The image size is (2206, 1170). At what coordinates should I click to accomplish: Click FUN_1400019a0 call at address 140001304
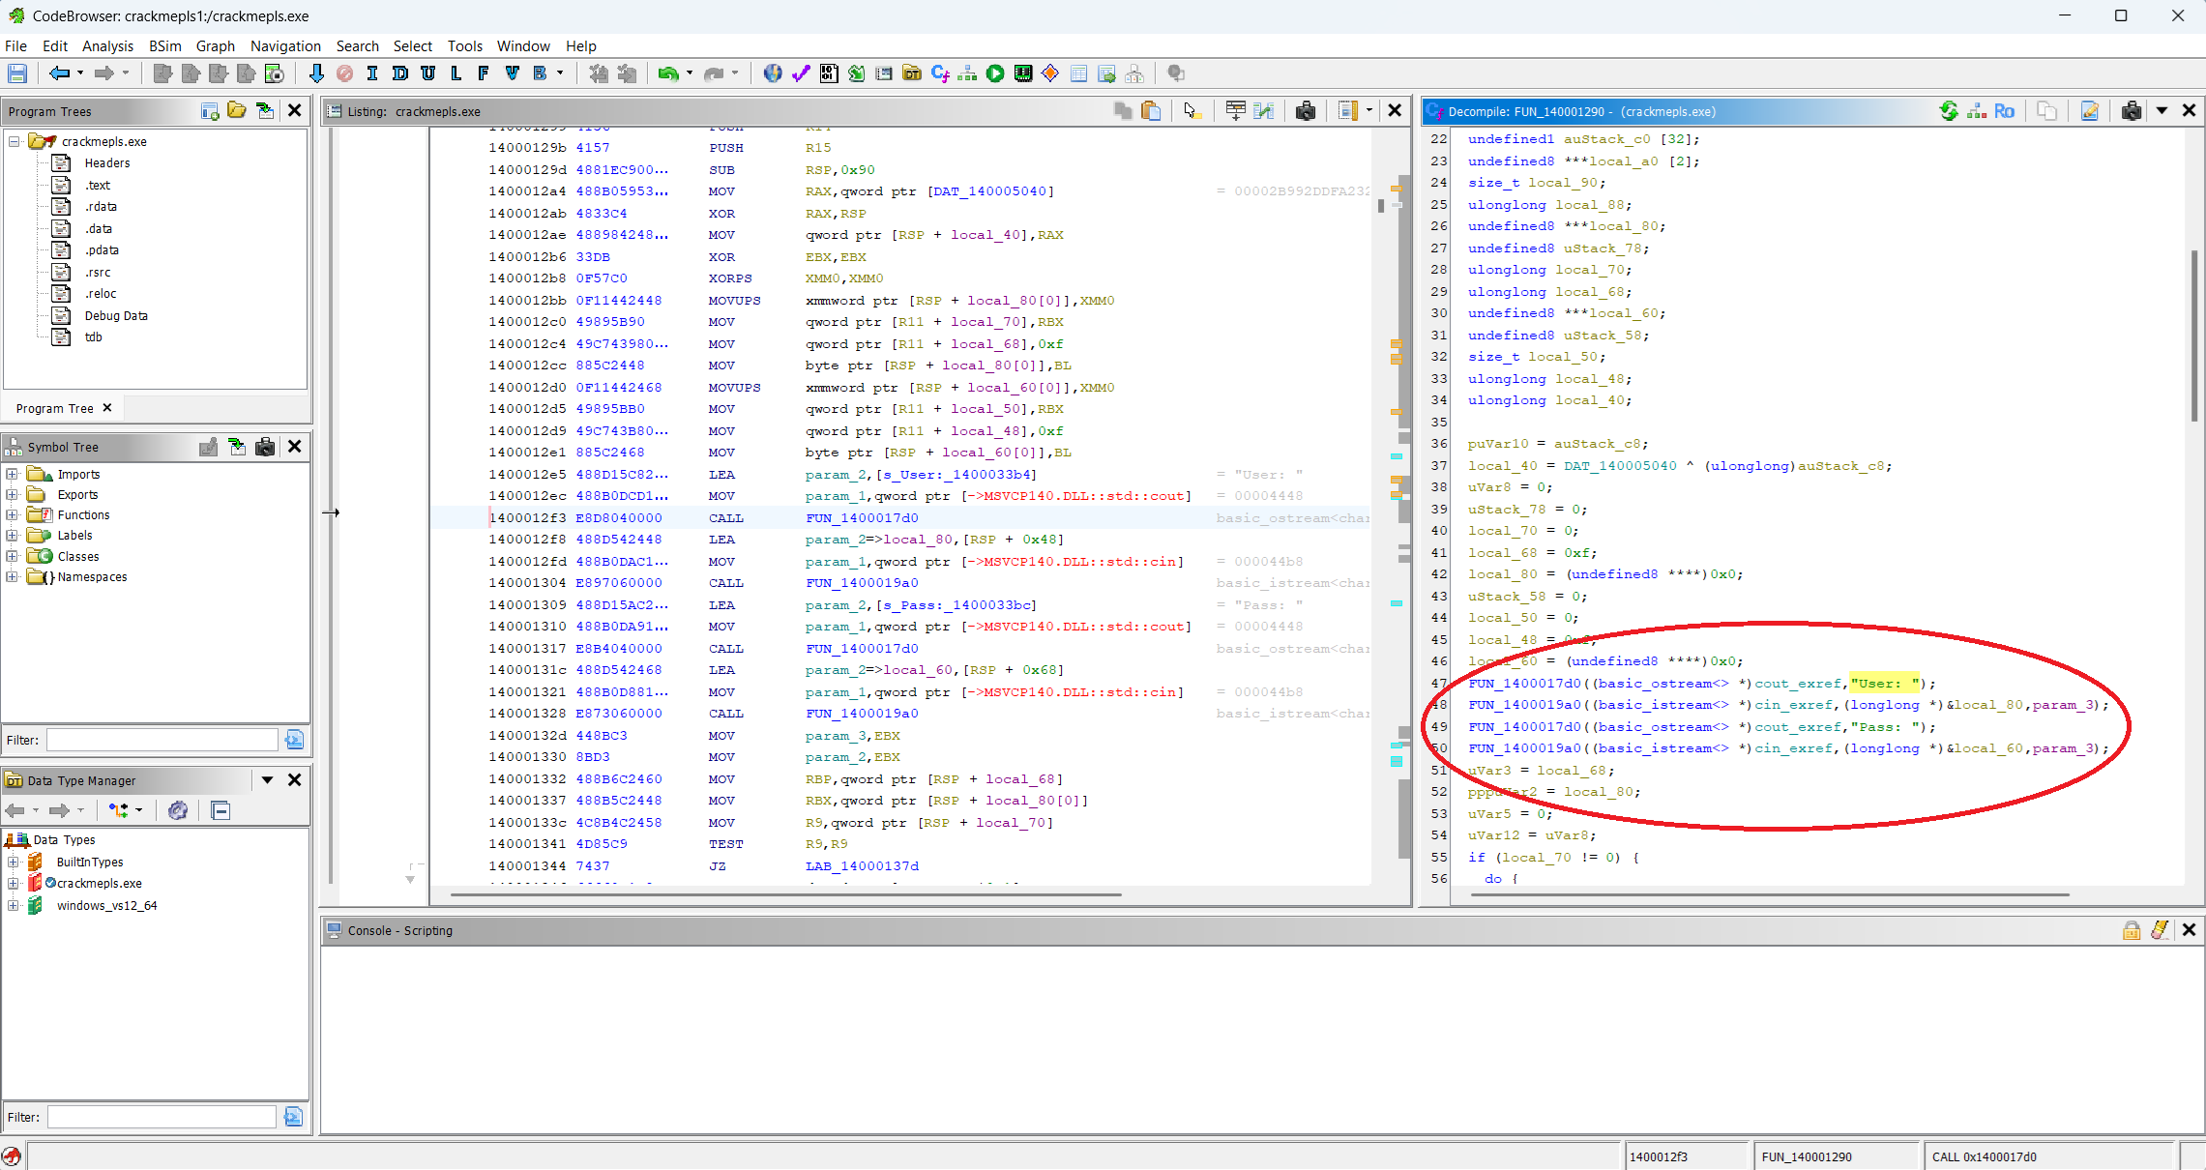point(862,583)
